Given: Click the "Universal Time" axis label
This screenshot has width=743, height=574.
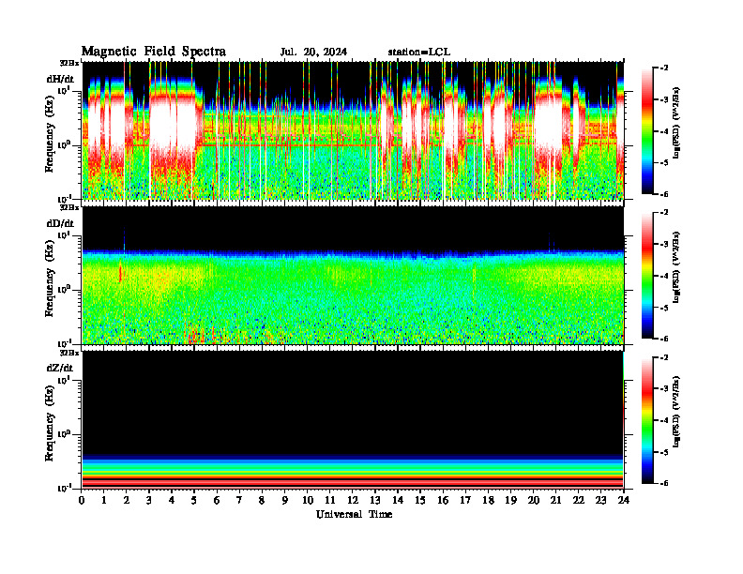Looking at the screenshot, I should (354, 514).
